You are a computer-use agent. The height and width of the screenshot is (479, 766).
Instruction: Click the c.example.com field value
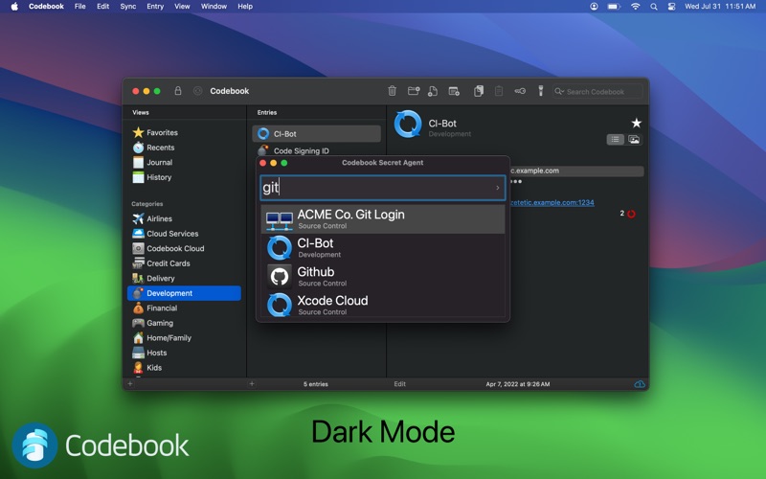577,171
